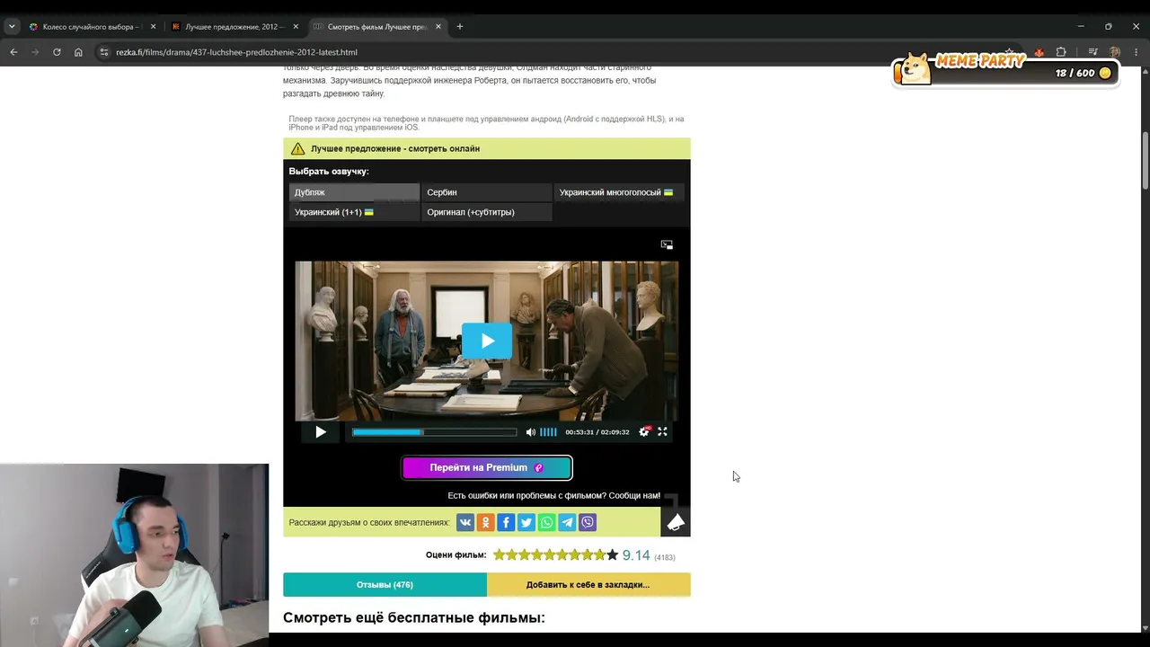Screen dimensions: 1150x647
Task: Open the browser profile avatar
Action: [x=1115, y=52]
